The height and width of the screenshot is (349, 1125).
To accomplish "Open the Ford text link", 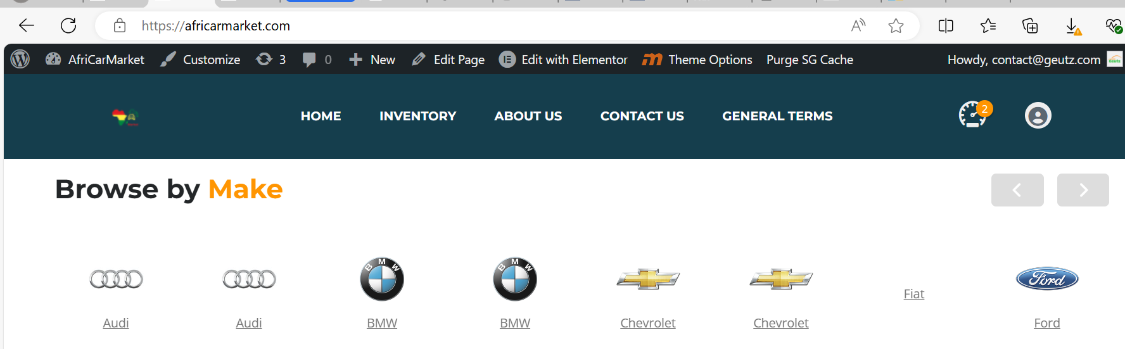I will click(1047, 323).
